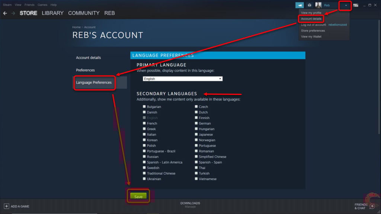Open Account details in the sidebar

click(88, 58)
